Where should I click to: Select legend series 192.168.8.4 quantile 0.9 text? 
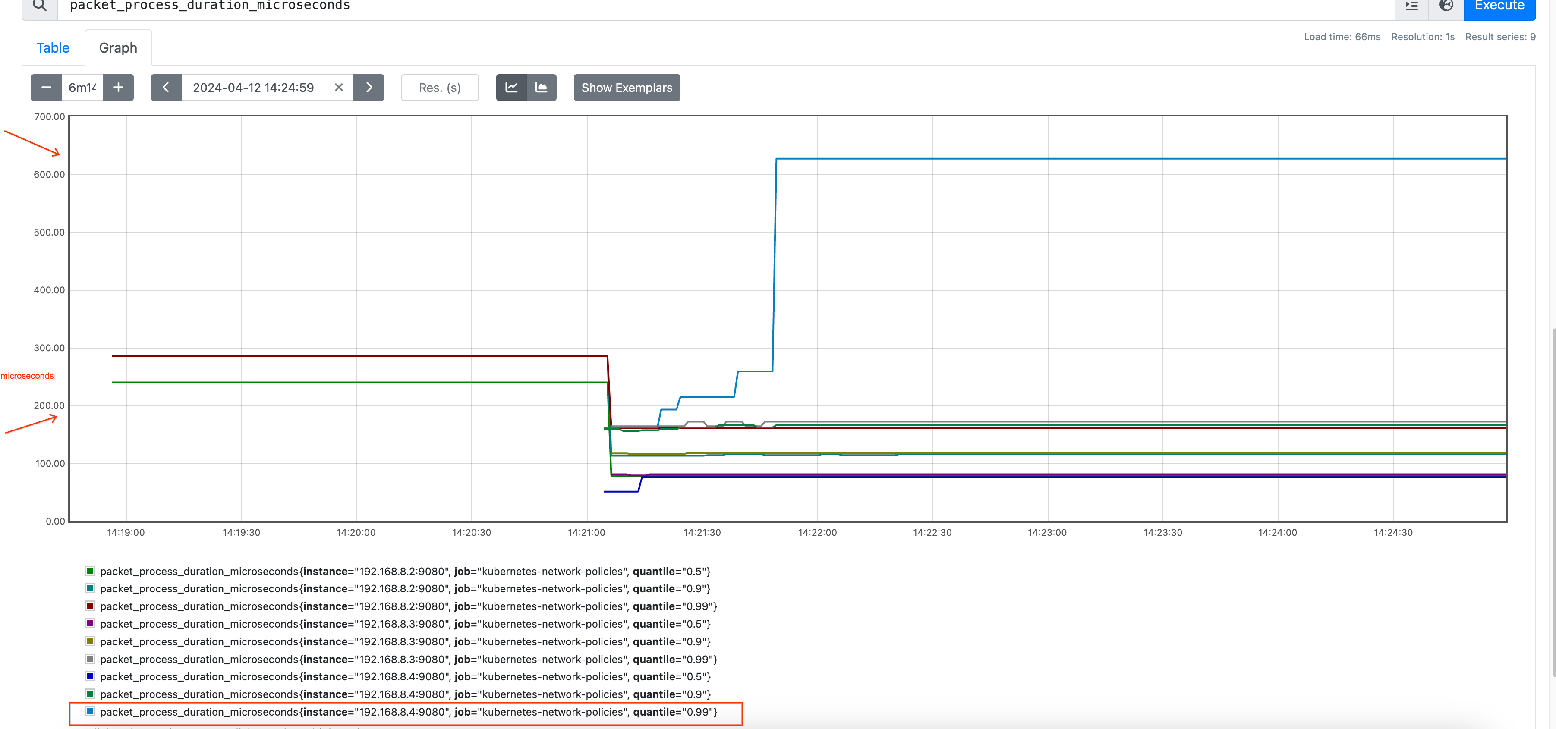pyautogui.click(x=405, y=694)
